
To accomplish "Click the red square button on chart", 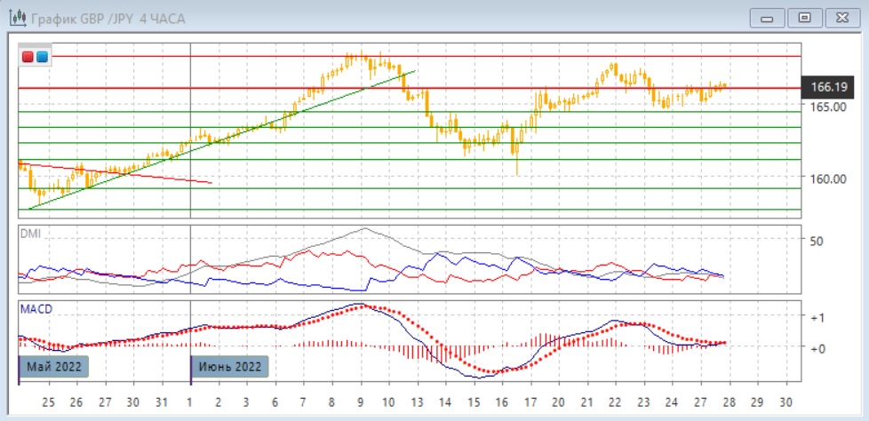I will tap(28, 57).
